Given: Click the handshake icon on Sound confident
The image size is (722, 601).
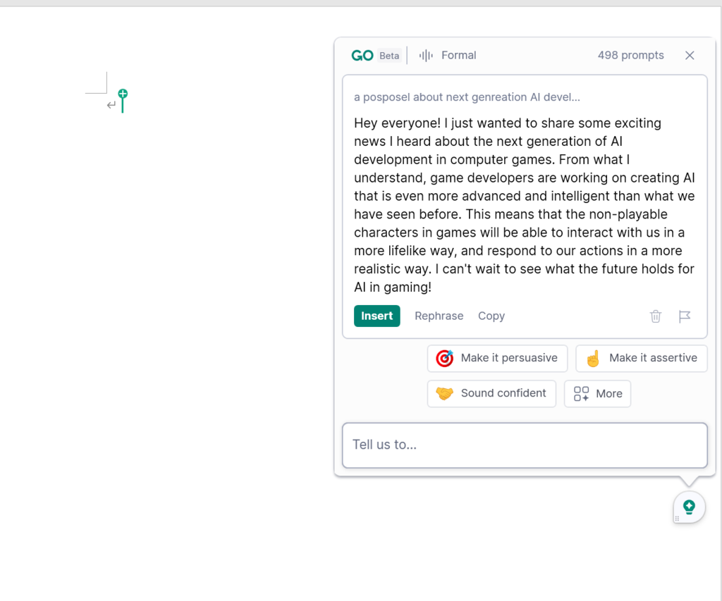Looking at the screenshot, I should coord(444,393).
